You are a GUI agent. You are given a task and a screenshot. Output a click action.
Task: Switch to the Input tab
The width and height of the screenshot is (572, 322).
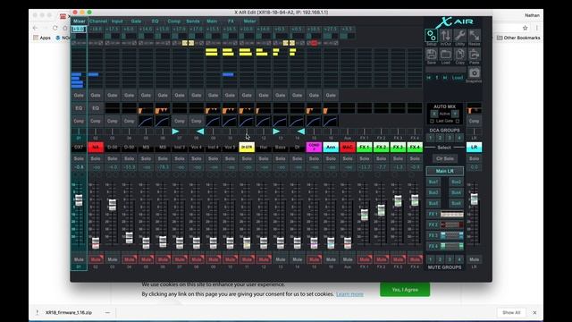[117, 21]
